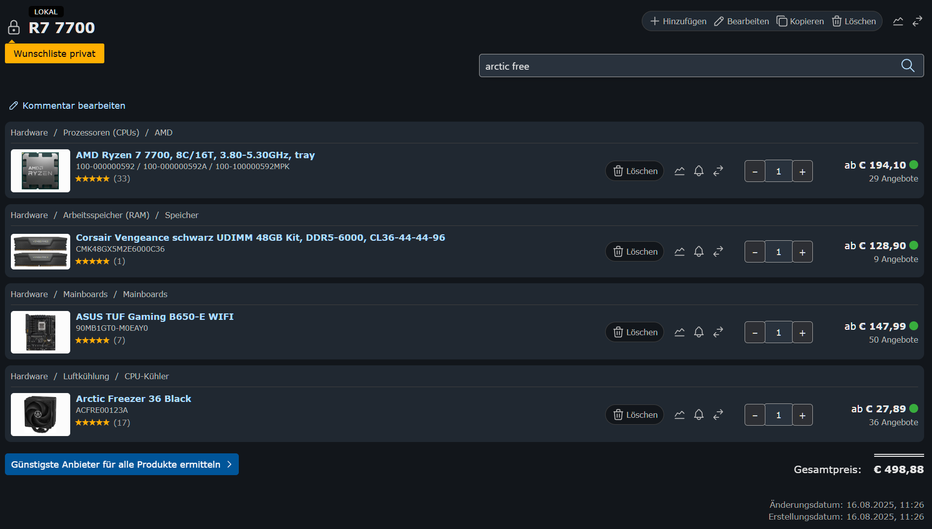Click swap arrows icon for AMD Ryzen 7 7700
932x529 pixels.
pyautogui.click(x=718, y=171)
